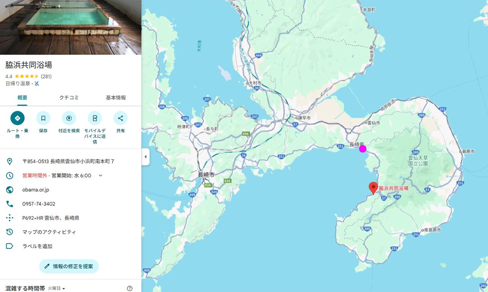Expand the opening hours chevron
This screenshot has height=292, width=488.
[x=101, y=176]
